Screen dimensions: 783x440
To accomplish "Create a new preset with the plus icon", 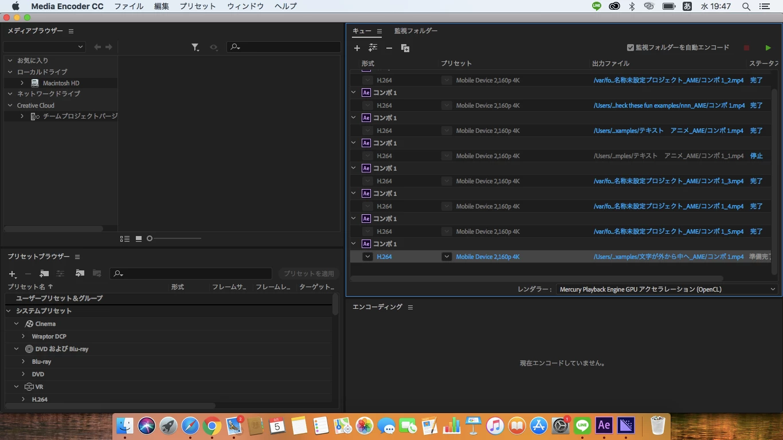I will coord(12,274).
